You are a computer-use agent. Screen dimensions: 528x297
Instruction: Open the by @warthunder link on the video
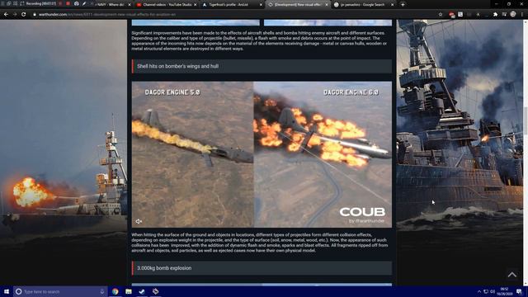tap(366, 221)
